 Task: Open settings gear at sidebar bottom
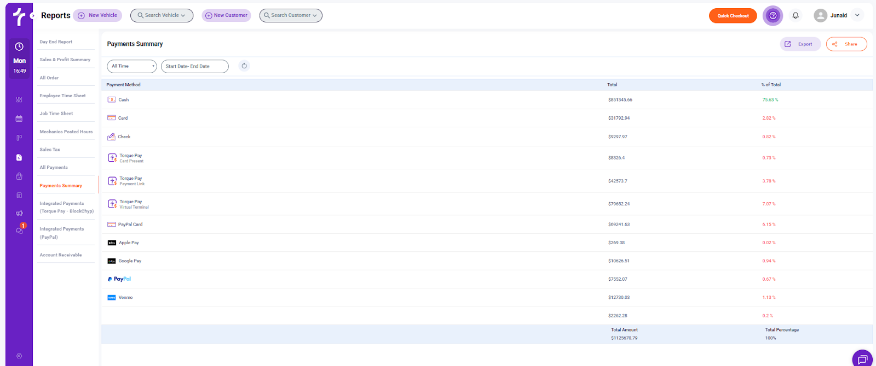[19, 356]
